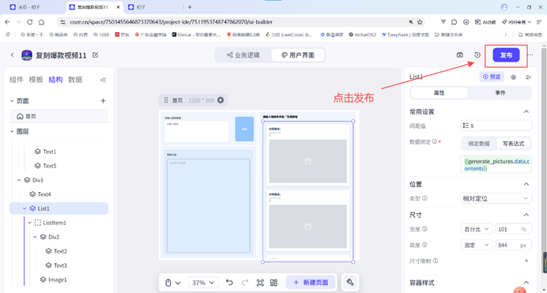The image size is (547, 293).
Task: Bookmark this page with the star icon
Action: [420, 22]
